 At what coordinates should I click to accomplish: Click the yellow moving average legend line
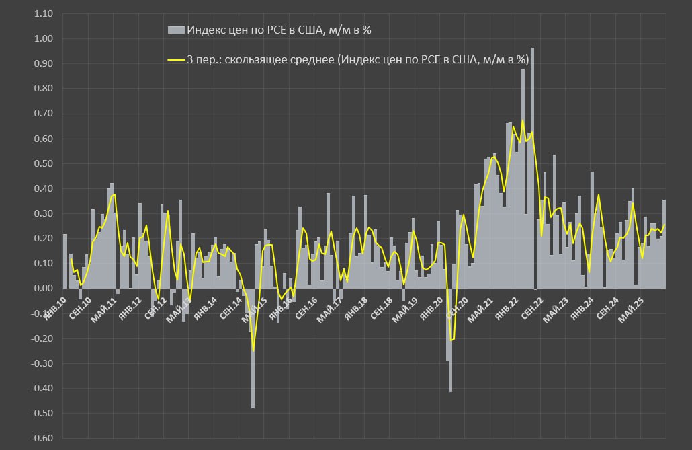(x=176, y=60)
